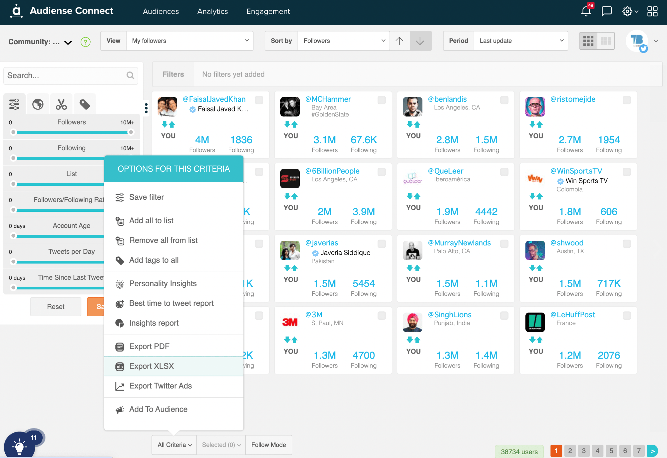Click the Follow Mode button
This screenshot has height=458, width=667.
269,445
